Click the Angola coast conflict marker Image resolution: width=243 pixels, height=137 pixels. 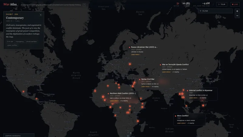click(x=115, y=115)
